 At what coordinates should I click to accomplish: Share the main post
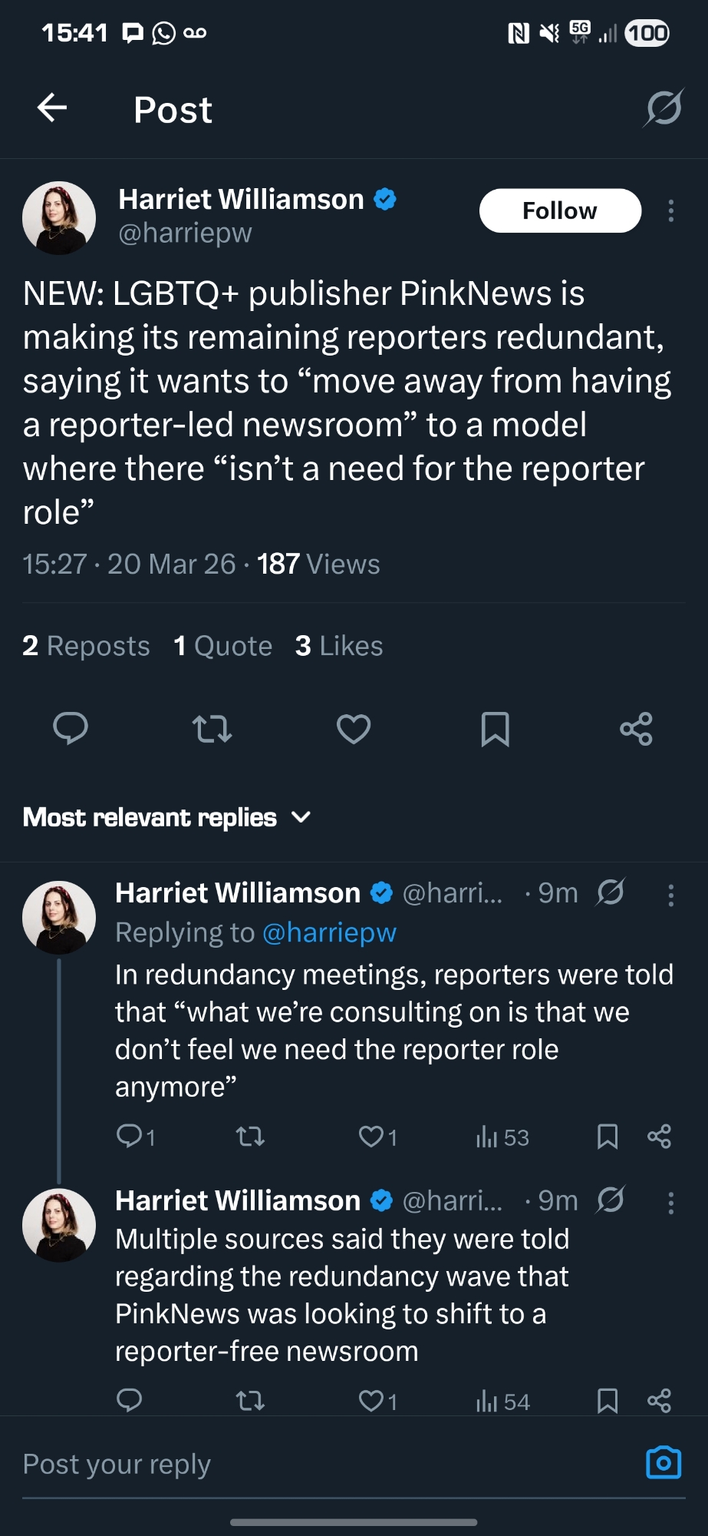click(x=636, y=728)
